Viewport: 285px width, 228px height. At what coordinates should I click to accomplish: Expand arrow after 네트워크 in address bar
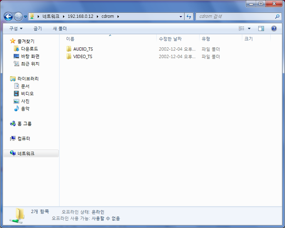pos(64,17)
